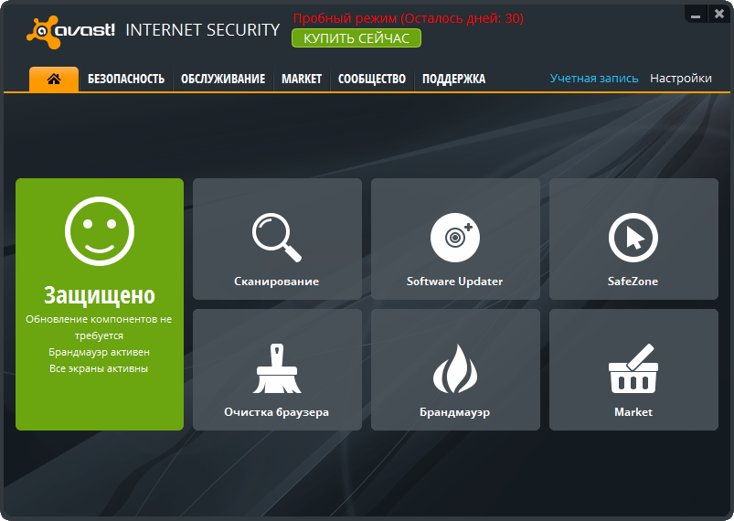
Task: Open Настройки settings link
Action: pyautogui.click(x=680, y=79)
